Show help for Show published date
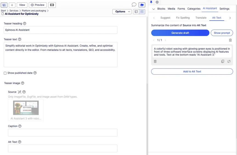The width and height of the screenshot is (237, 155). click(x=35, y=73)
